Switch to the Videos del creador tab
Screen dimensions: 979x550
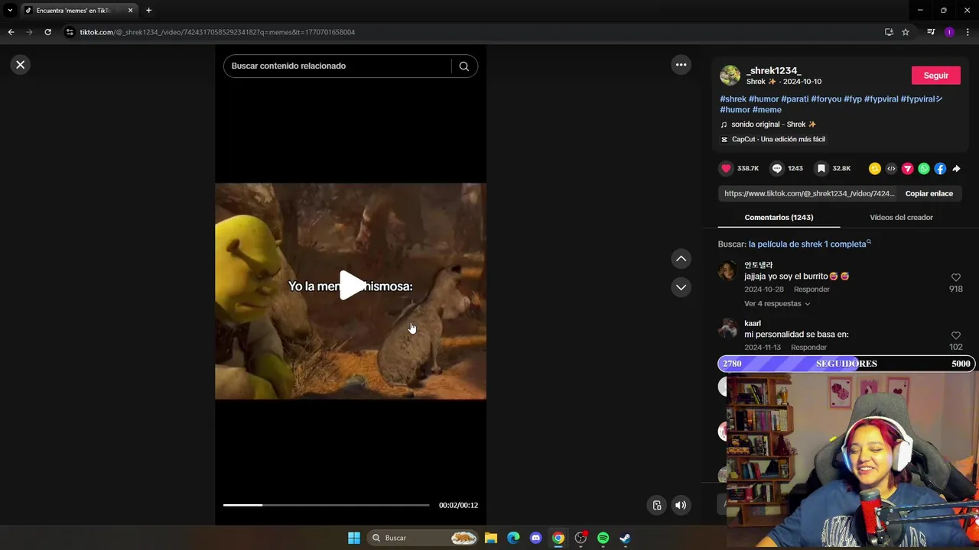901,218
